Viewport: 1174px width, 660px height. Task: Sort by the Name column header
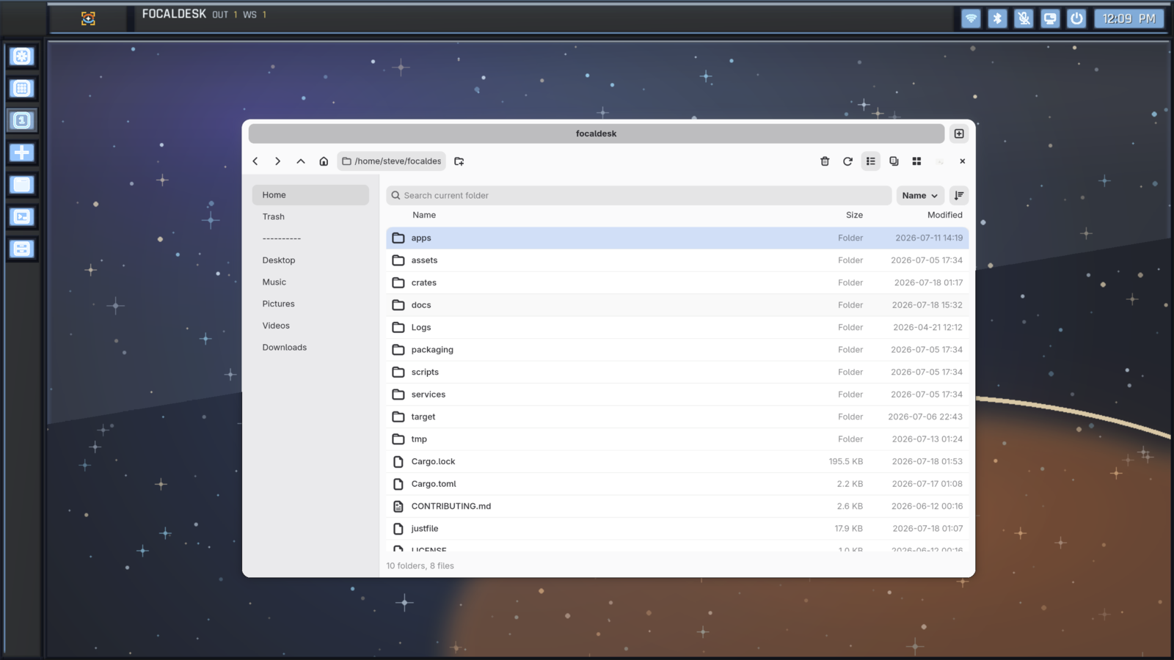coord(424,215)
